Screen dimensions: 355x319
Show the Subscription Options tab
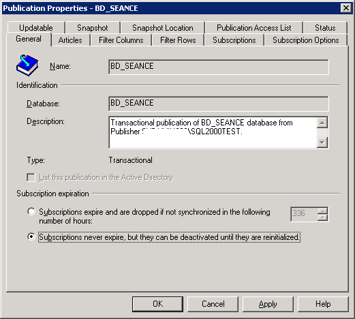(x=306, y=40)
